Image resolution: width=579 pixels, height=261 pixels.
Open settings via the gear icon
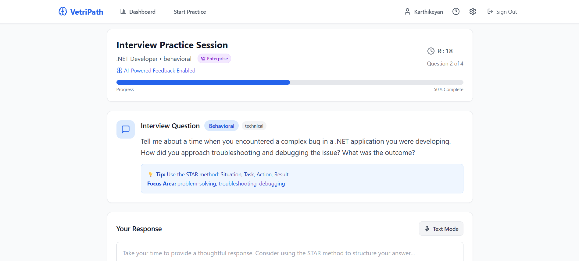point(473,12)
